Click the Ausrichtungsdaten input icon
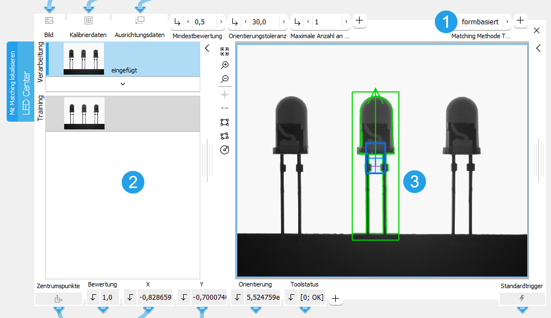The width and height of the screenshot is (551, 318). click(139, 20)
